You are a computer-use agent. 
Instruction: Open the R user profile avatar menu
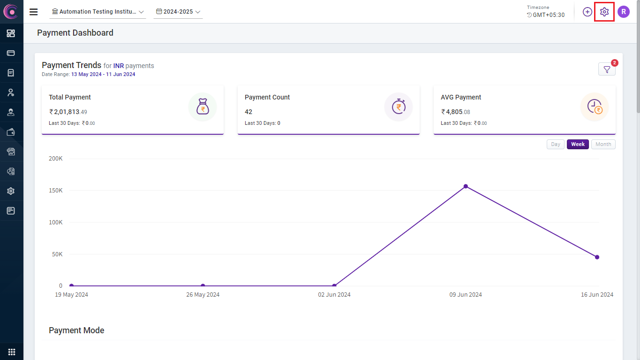click(x=623, y=12)
